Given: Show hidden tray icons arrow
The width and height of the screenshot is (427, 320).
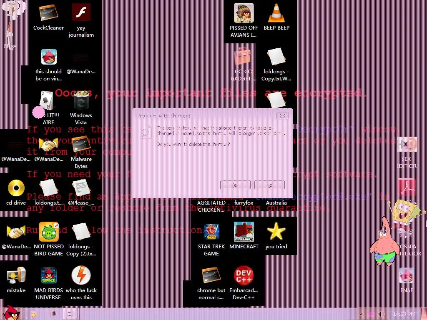Looking at the screenshot, I should pyautogui.click(x=362, y=314).
